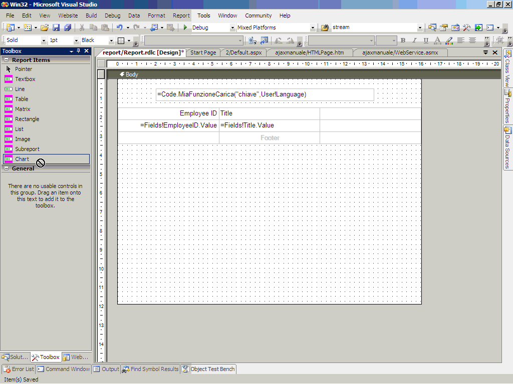Expand the Class View side tab
The width and height of the screenshot is (513, 384).
(x=507, y=68)
